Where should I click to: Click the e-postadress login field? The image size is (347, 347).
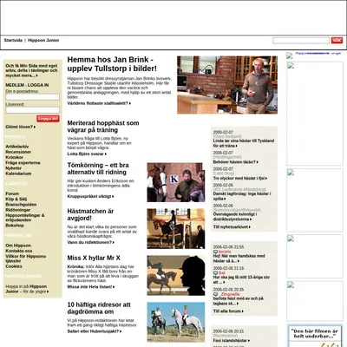33,97
